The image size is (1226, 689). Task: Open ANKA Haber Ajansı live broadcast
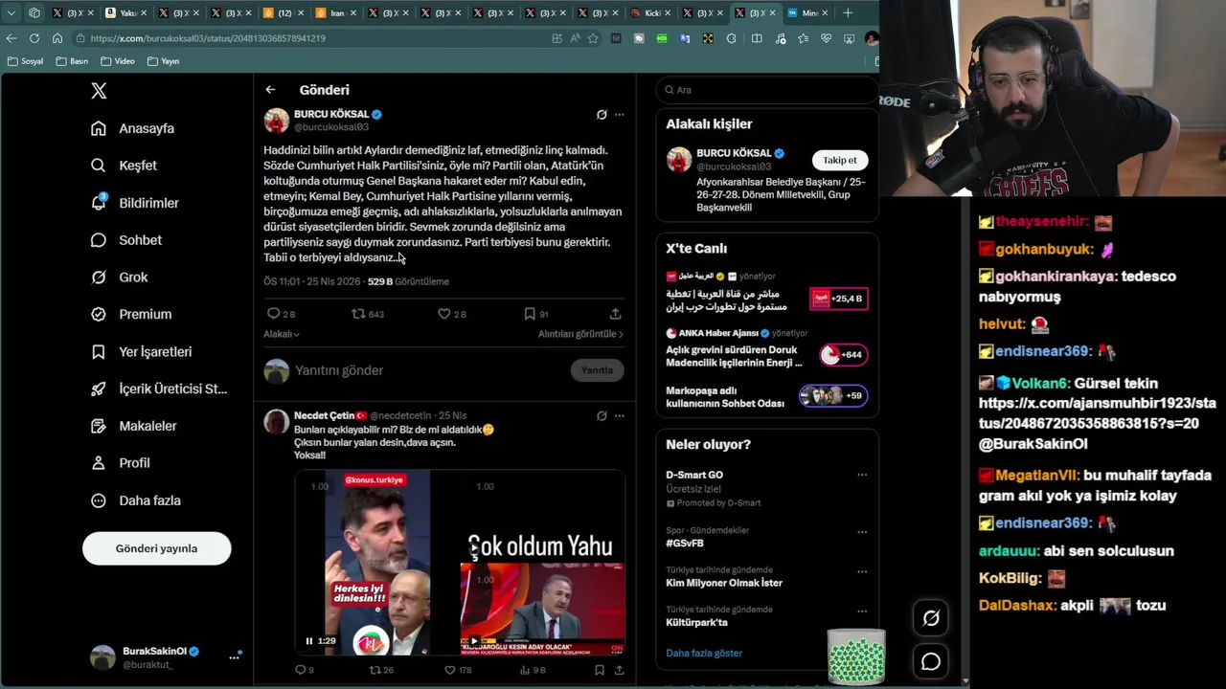point(766,349)
